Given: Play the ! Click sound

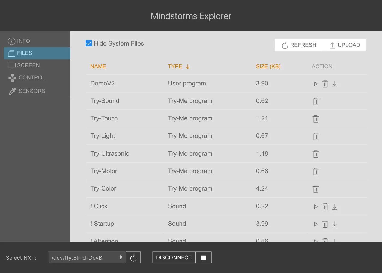Looking at the screenshot, I should pyautogui.click(x=316, y=207).
